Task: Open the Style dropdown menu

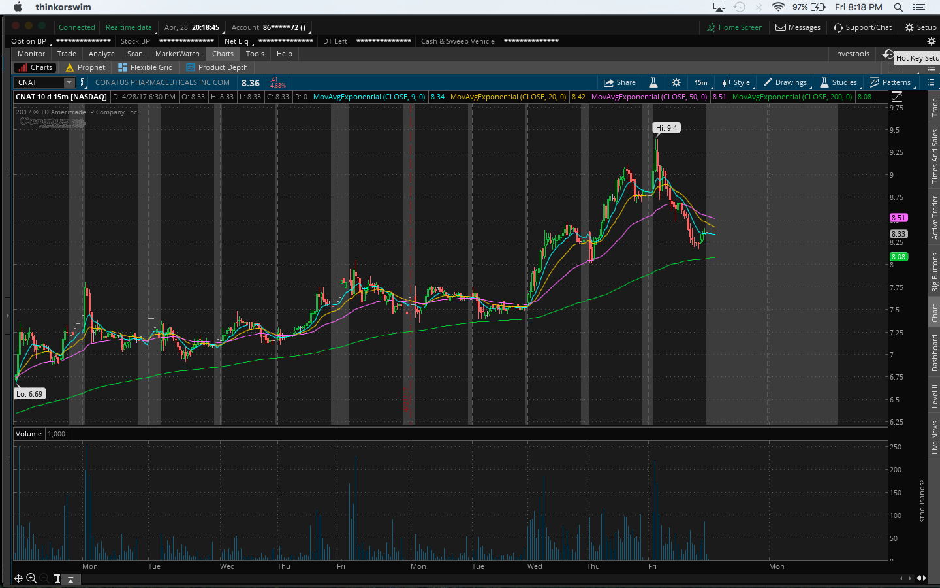Action: click(736, 82)
